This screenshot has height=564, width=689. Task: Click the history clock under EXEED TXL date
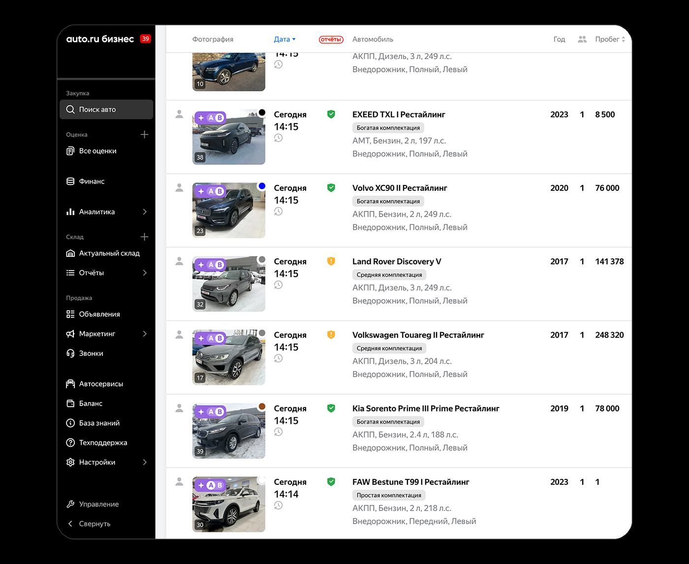[279, 138]
